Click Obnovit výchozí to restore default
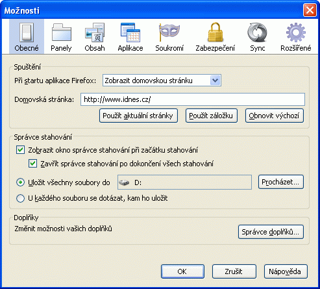The height and width of the screenshot is (289, 320). (275, 116)
